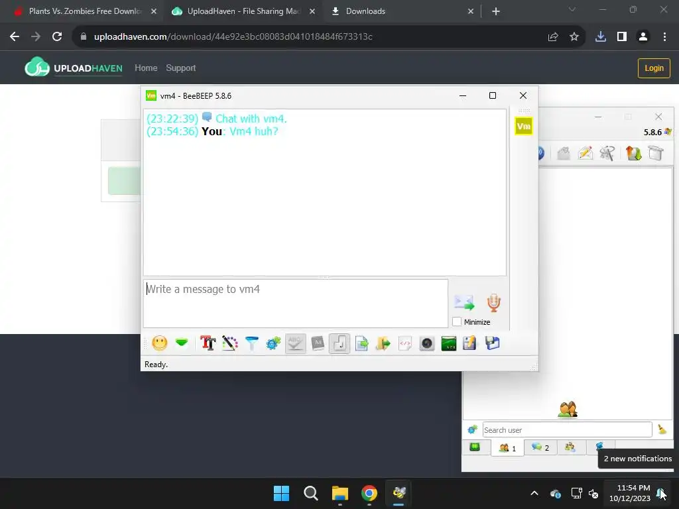This screenshot has width=679, height=509.
Task: Click the broom clear search icon
Action: click(662, 429)
